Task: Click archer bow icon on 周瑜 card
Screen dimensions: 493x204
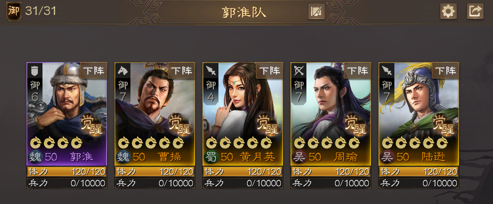Action: coord(298,71)
